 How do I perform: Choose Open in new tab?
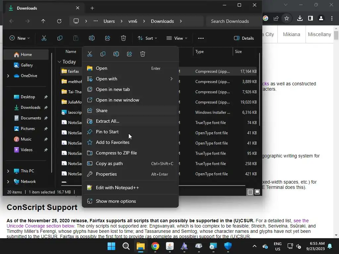click(x=130, y=89)
